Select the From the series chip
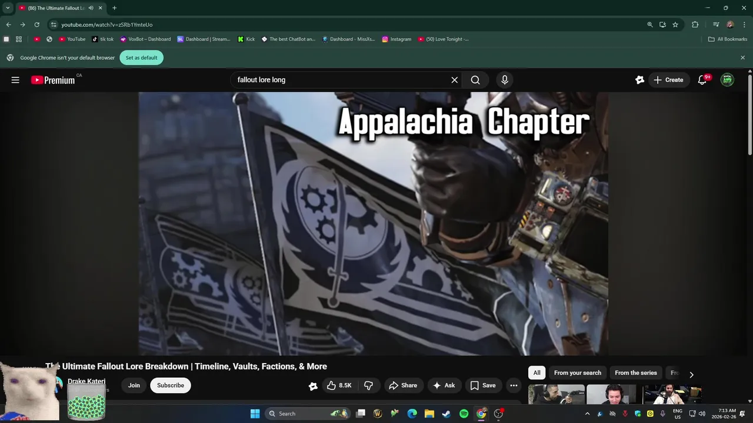The width and height of the screenshot is (753, 423). click(636, 373)
